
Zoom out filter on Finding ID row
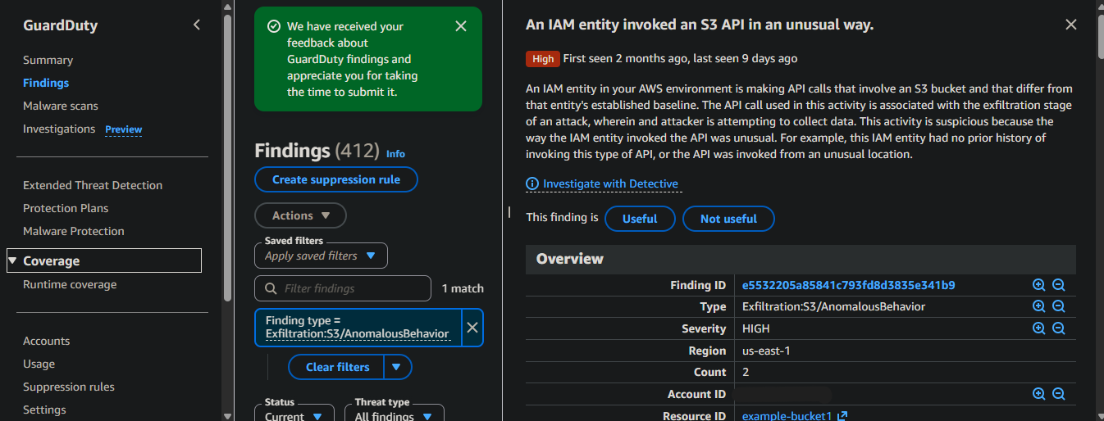[1058, 285]
